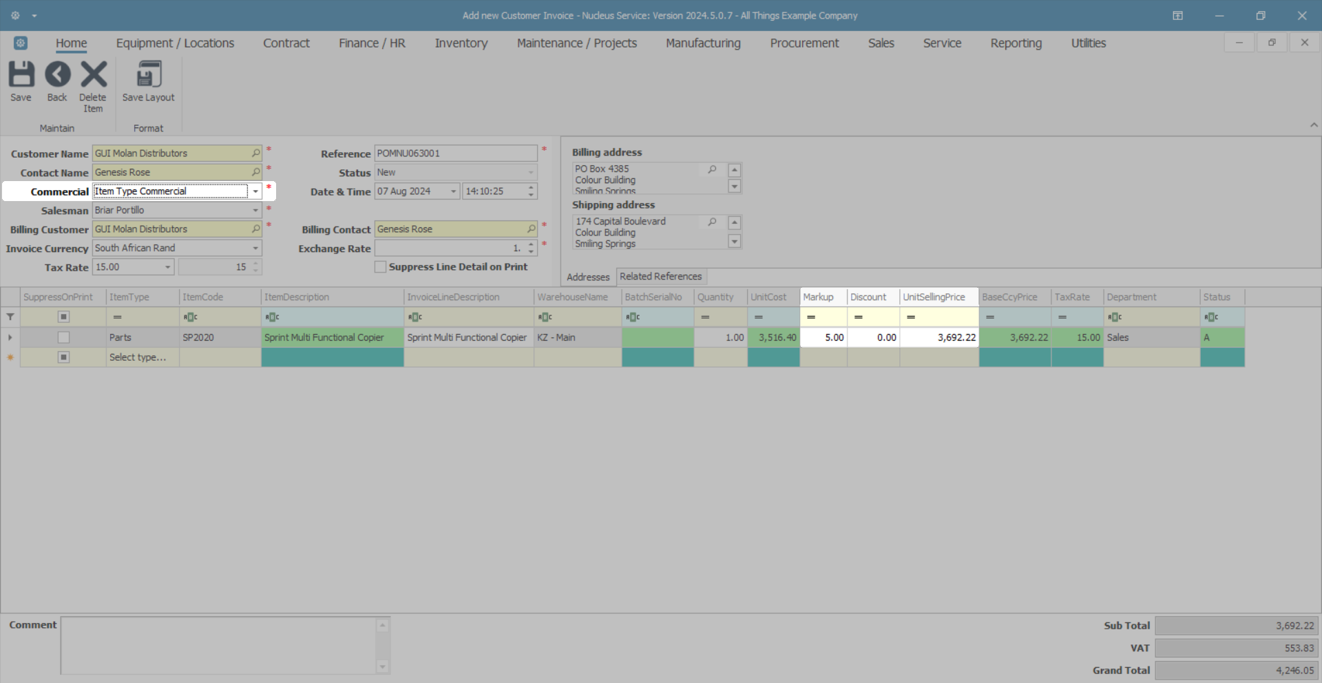Open the date picker dropdown
1322x683 pixels.
[453, 191]
